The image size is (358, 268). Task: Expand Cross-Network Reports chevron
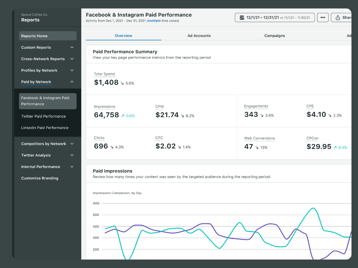coord(72,59)
